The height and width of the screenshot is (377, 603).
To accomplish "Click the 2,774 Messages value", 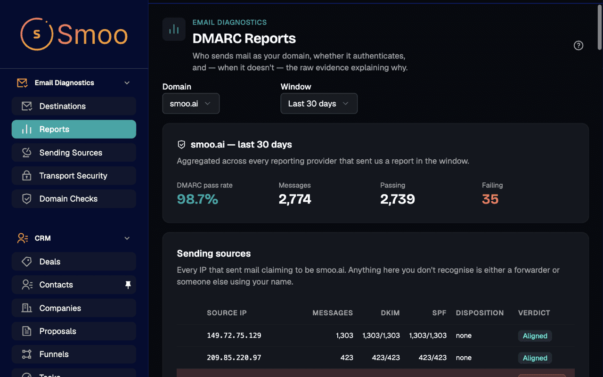I will coord(295,199).
